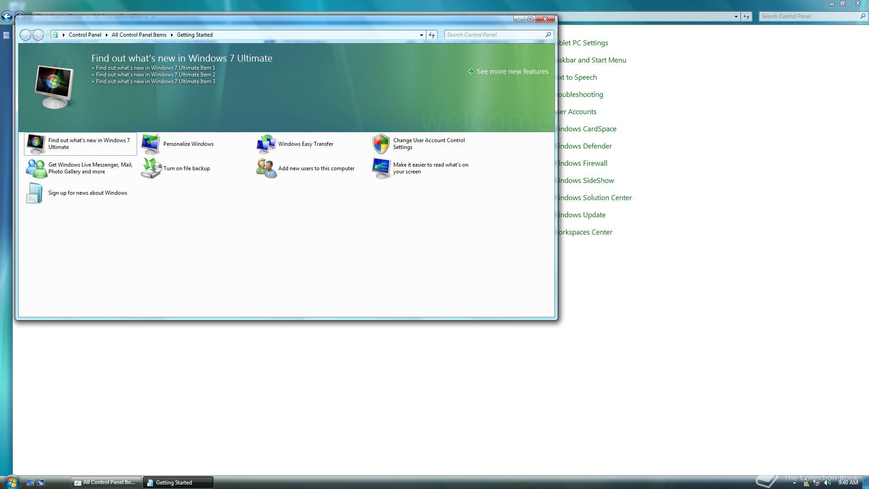Click the Switch between windows quick launch icon
The image size is (869, 489).
(41, 483)
